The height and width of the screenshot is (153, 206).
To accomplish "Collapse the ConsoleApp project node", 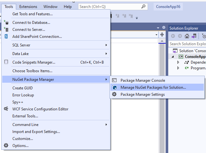I will click(x=173, y=57).
